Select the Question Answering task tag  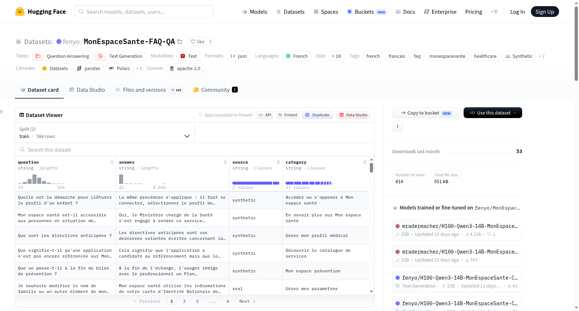tap(62, 56)
